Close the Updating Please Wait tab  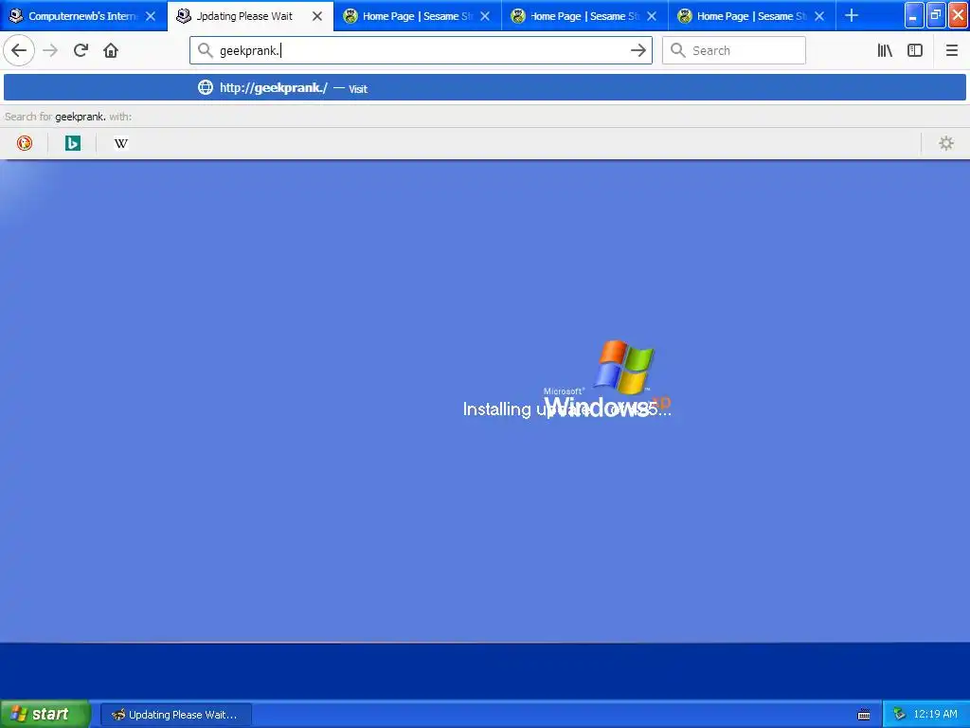pos(317,16)
